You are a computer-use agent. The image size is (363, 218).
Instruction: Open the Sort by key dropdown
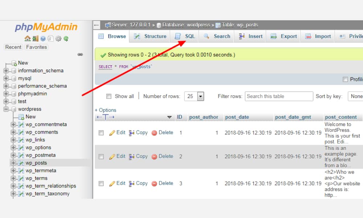tap(355, 96)
